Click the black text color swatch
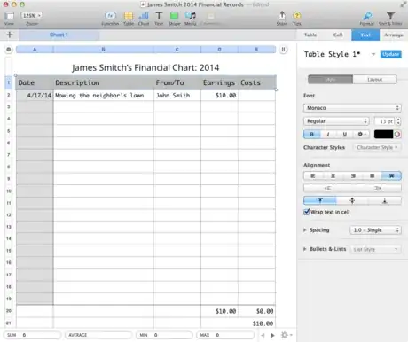 click(383, 135)
